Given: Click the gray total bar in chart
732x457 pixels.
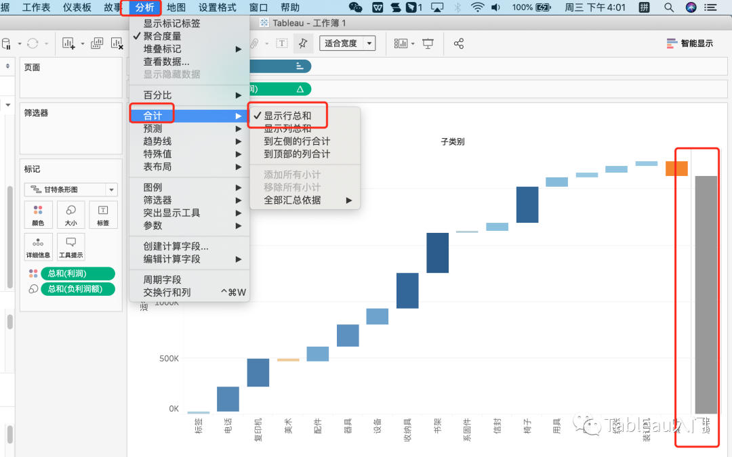Looking at the screenshot, I should tap(706, 295).
